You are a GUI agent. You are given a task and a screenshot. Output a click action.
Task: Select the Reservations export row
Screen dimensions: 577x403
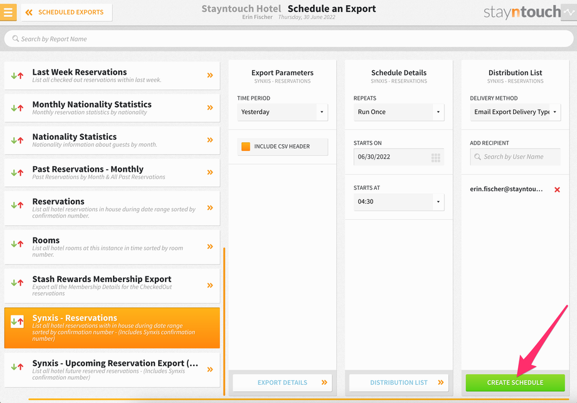112,208
